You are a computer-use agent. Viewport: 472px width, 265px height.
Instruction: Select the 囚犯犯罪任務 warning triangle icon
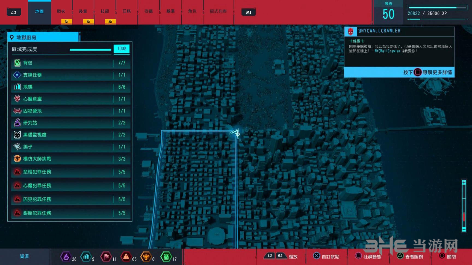pyautogui.click(x=17, y=199)
